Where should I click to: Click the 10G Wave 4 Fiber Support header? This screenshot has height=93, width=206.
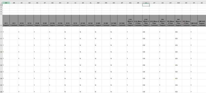[x=178, y=21]
